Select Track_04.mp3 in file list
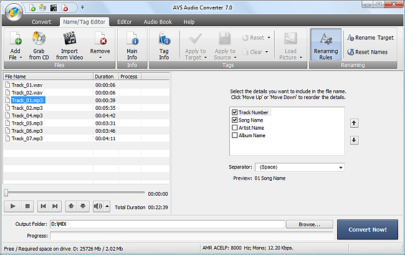405x255 pixels. 27,115
